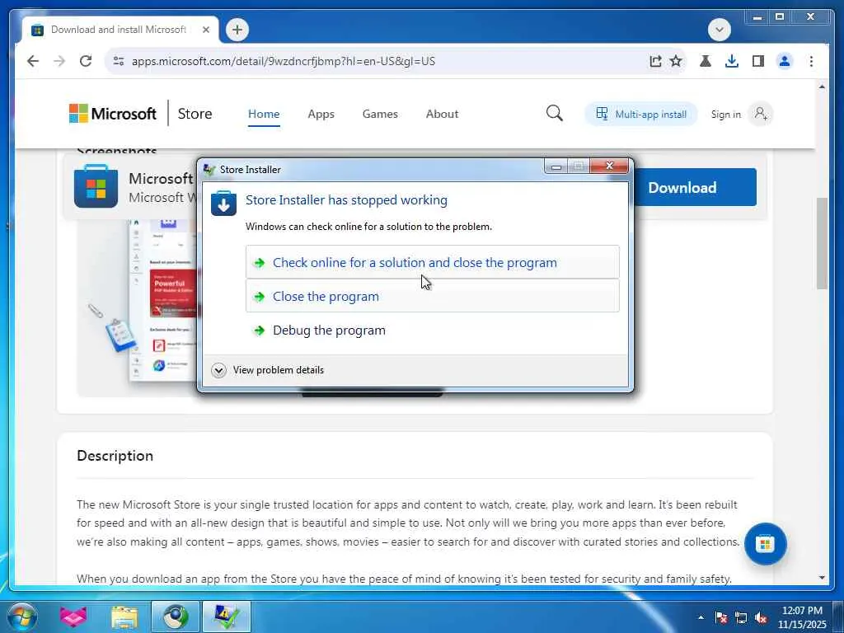Click the Store link in header

click(x=195, y=114)
